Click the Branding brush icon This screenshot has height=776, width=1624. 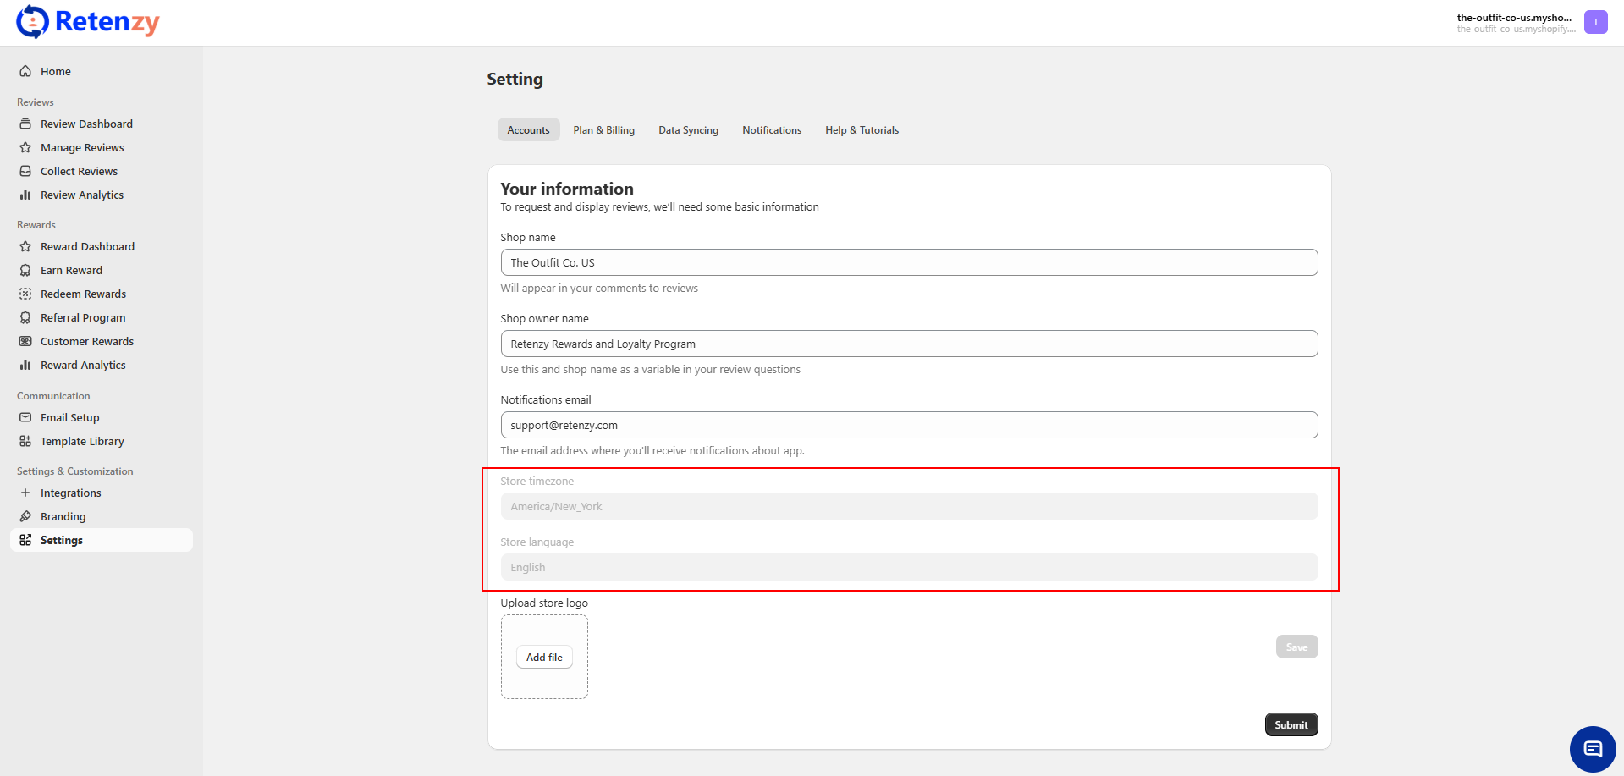tap(25, 517)
